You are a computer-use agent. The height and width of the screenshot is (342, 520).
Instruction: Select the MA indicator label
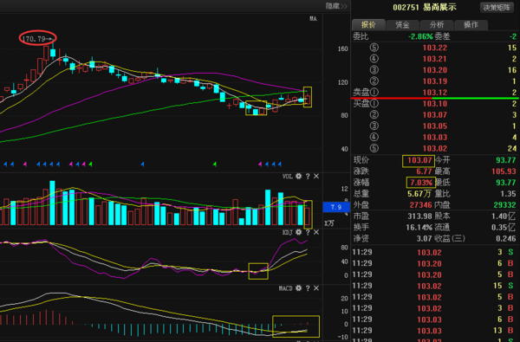tap(313, 19)
